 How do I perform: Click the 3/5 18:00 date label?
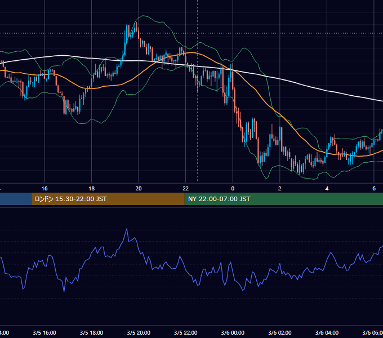[x=92, y=332]
